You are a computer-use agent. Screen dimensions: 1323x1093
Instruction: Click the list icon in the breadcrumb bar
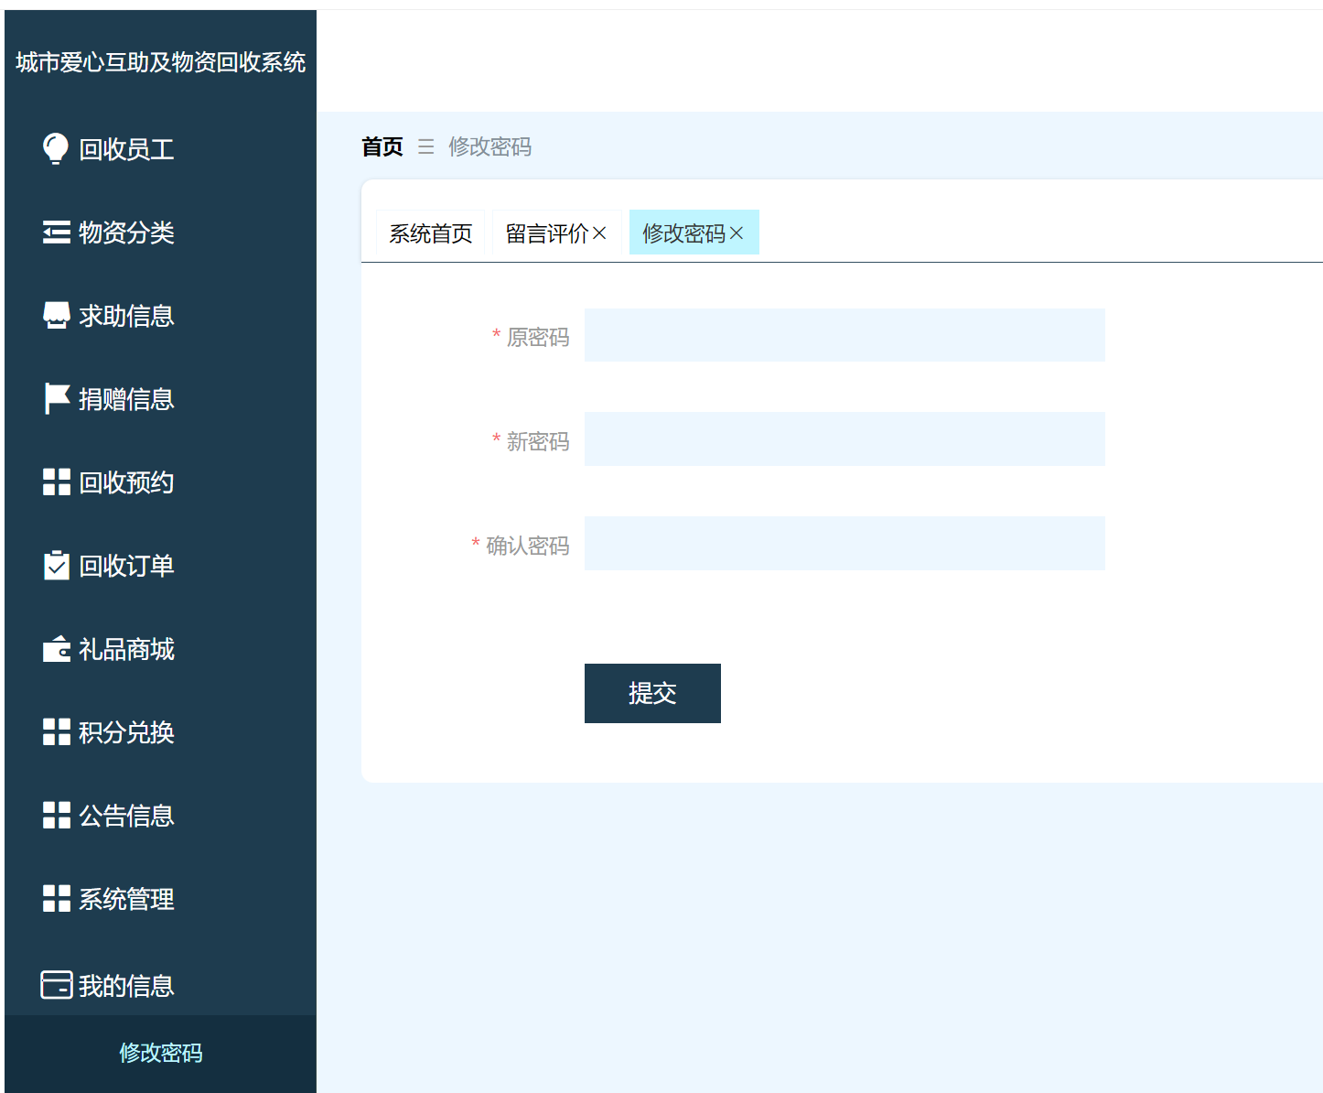(425, 146)
